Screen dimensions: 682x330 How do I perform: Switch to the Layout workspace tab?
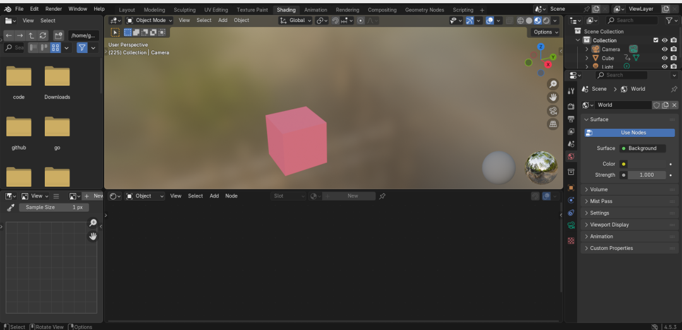pyautogui.click(x=127, y=10)
